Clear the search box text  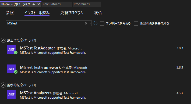(x=86, y=23)
